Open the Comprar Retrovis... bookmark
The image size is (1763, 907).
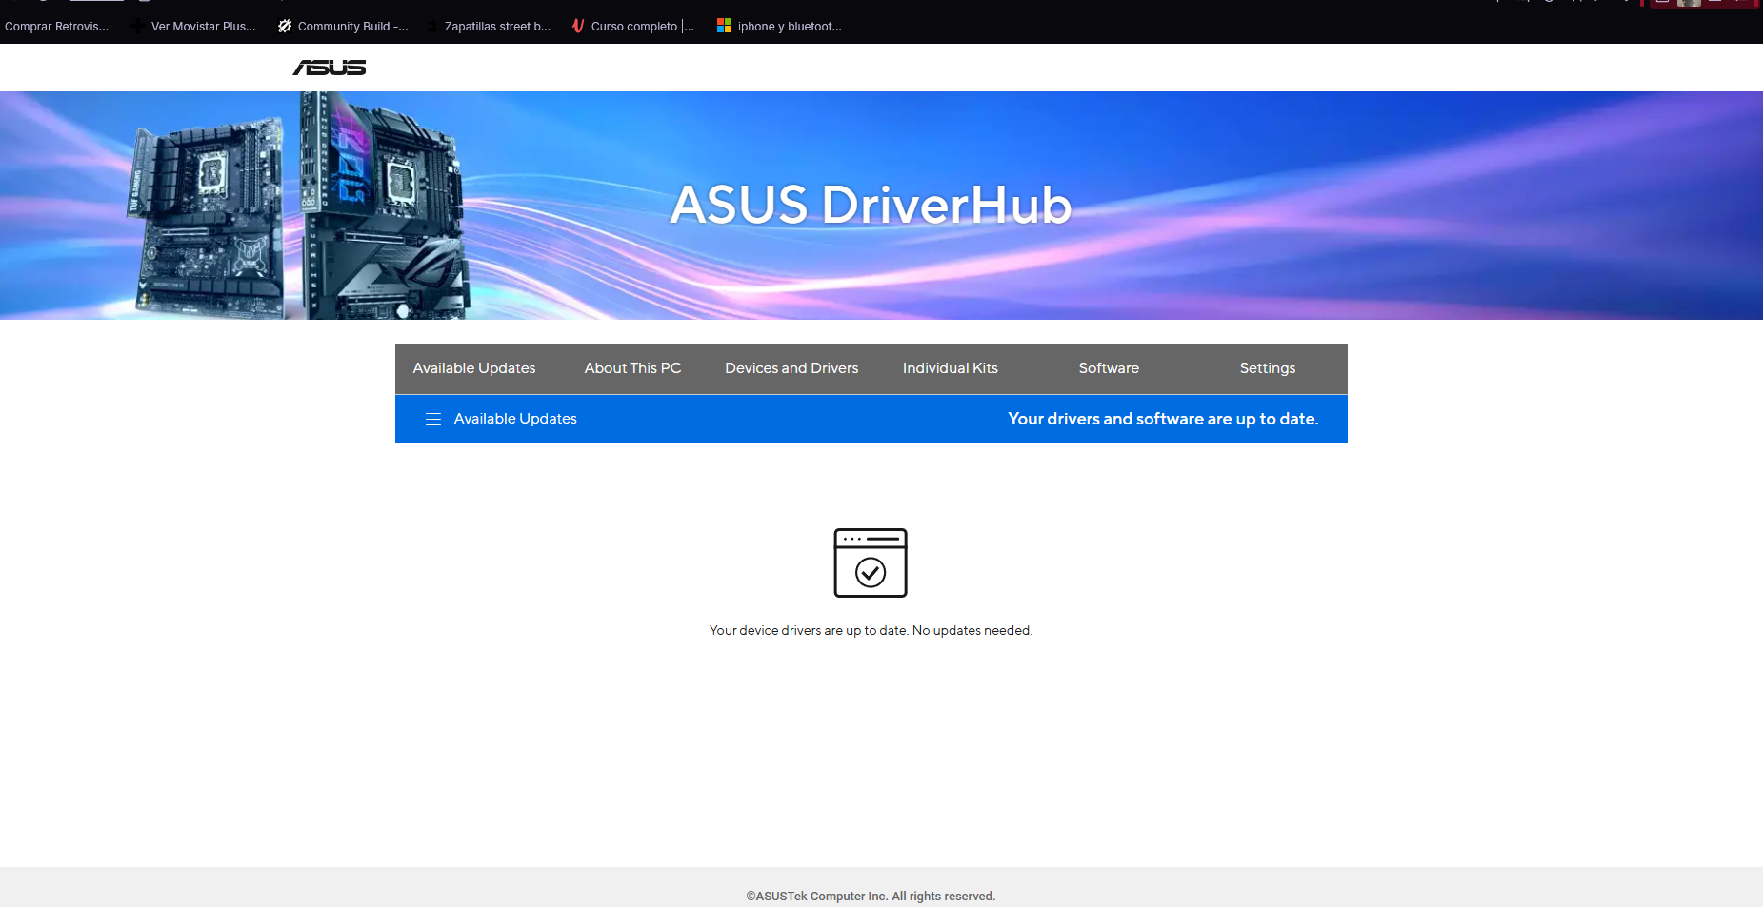coord(56,27)
